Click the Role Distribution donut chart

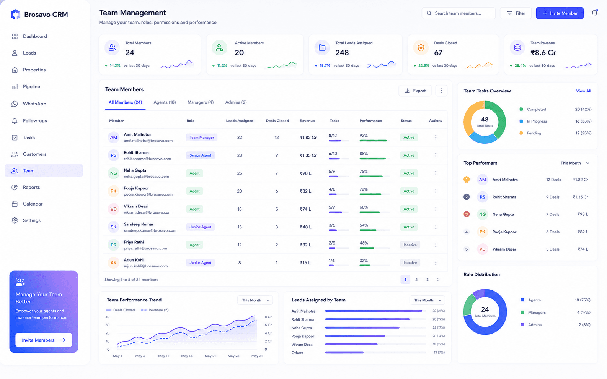(485, 312)
